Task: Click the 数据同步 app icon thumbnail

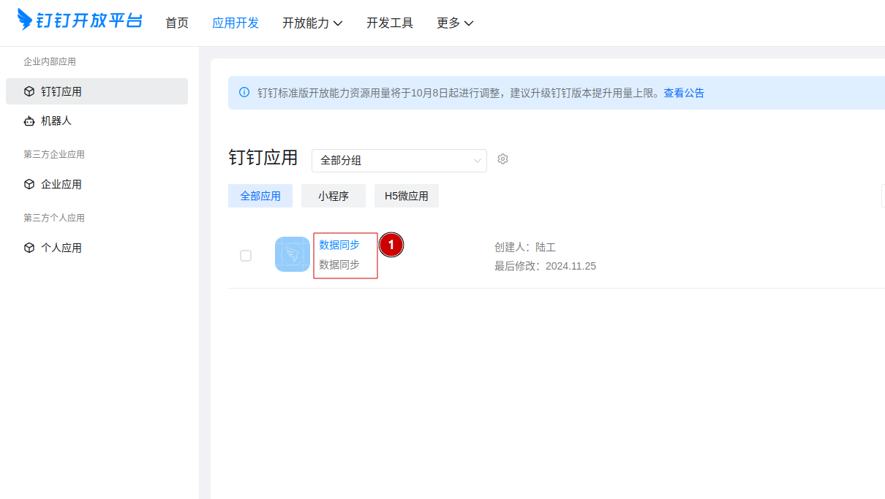Action: [x=293, y=254]
